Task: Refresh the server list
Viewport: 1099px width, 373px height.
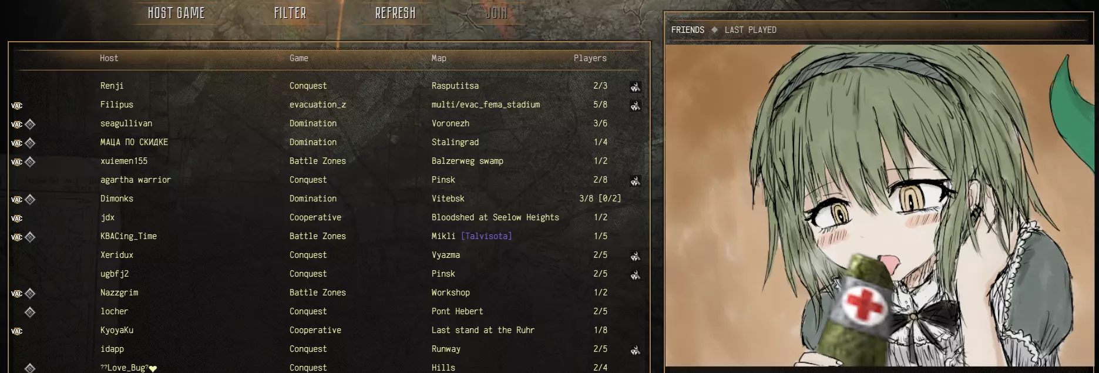Action: [x=395, y=13]
